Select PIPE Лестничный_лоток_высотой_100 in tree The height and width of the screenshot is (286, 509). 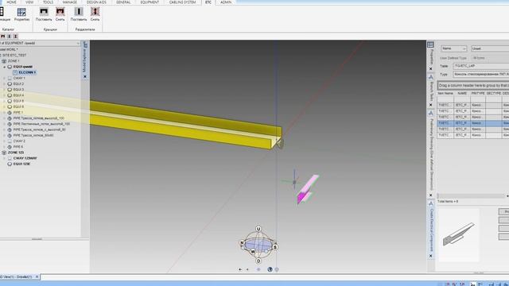click(41, 124)
